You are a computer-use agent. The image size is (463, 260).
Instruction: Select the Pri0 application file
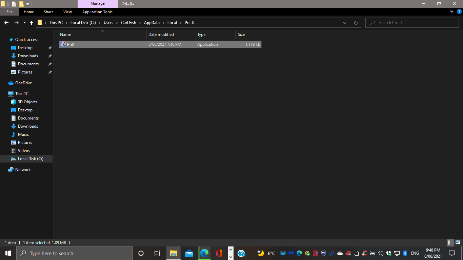pyautogui.click(x=160, y=44)
